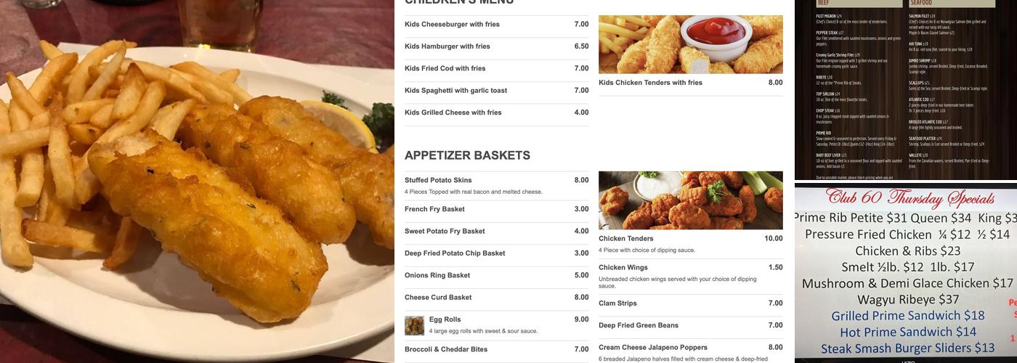
Task: Select Kids Cheeseburger with fries
Action: click(x=497, y=24)
